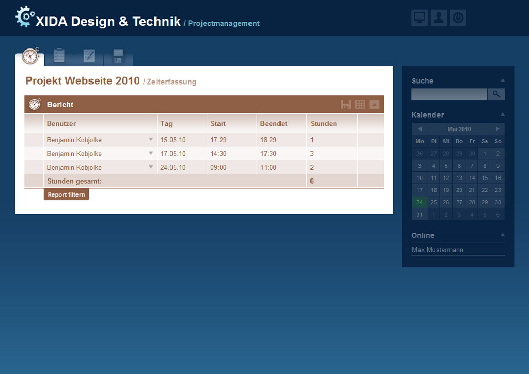Viewport: 529px width, 374px height.
Task: Select the stopwatch Zeiterfassung tab
Action: click(30, 56)
